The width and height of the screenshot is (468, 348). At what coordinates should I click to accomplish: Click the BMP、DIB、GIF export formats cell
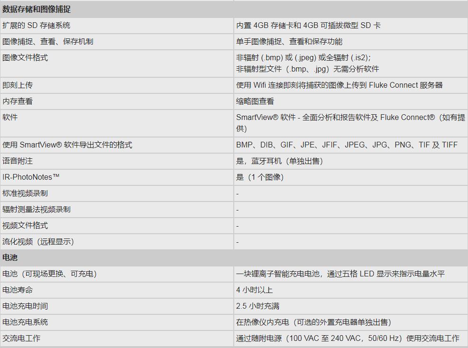click(x=347, y=145)
